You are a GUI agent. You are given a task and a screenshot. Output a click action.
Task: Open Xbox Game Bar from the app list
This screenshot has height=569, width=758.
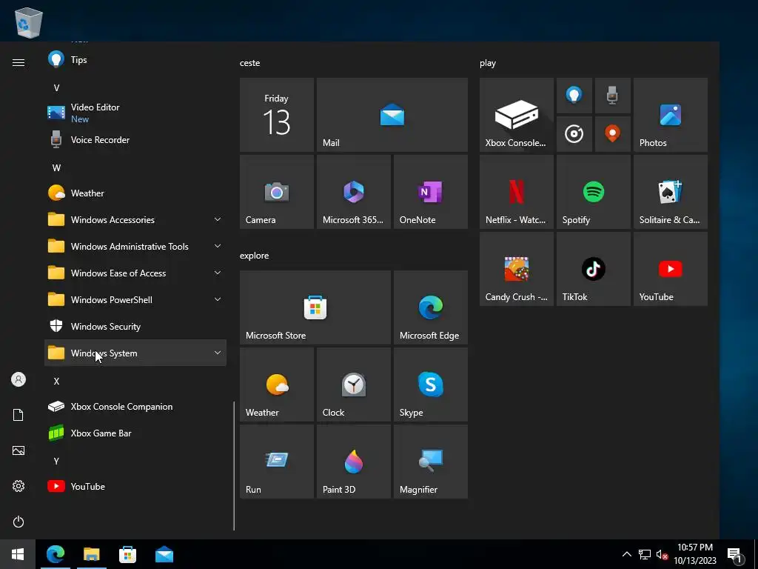(135, 433)
